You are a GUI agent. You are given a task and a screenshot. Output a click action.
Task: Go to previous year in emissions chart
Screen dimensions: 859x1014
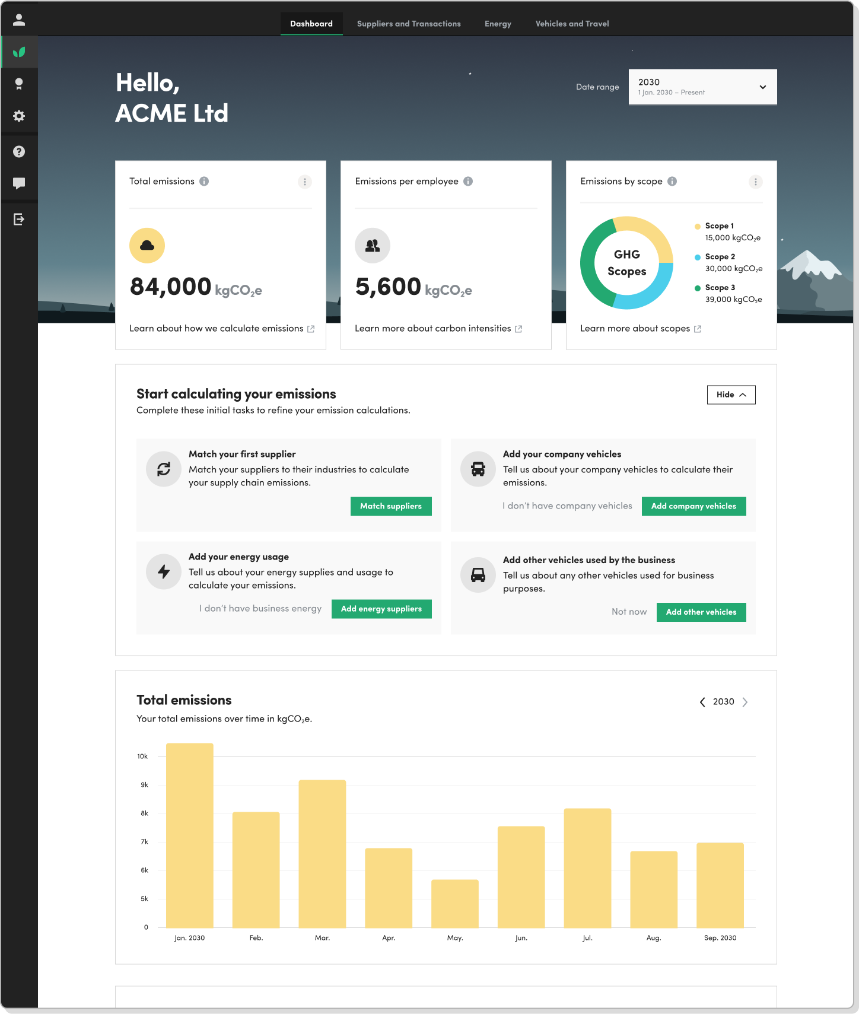point(702,702)
